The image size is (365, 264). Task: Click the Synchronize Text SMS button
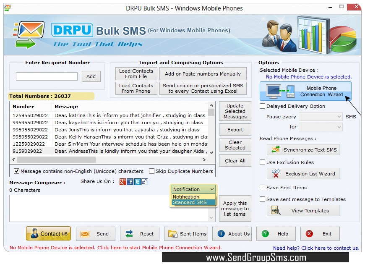[x=303, y=150]
